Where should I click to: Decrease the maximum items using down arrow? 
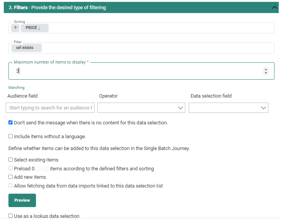(266, 73)
